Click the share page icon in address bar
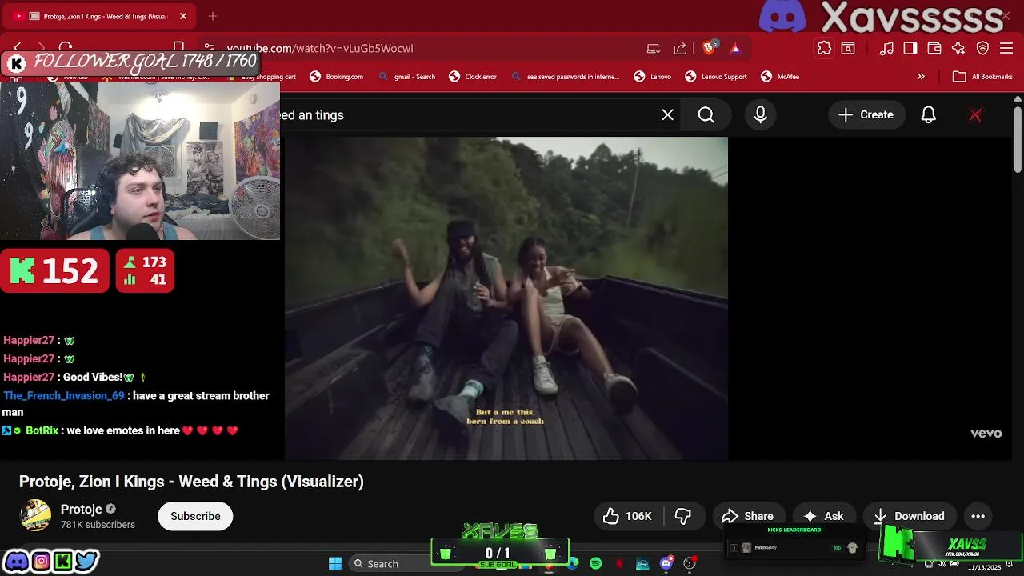This screenshot has height=576, width=1024. [x=680, y=48]
